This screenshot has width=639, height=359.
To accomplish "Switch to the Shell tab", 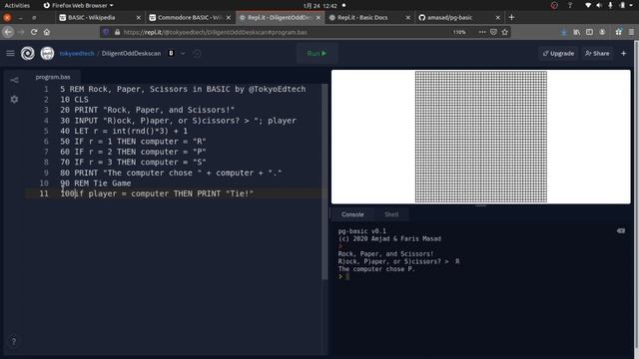I will click(391, 214).
